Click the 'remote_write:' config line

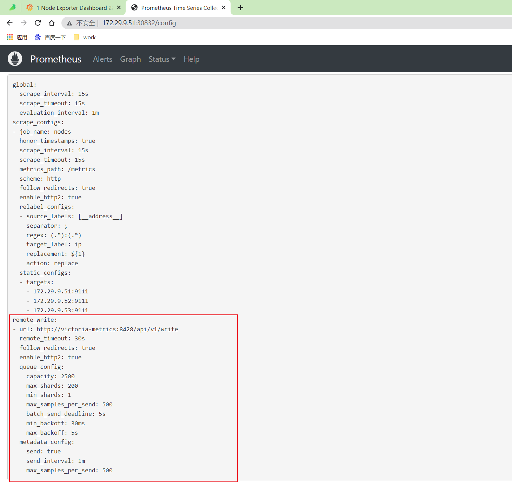click(35, 320)
